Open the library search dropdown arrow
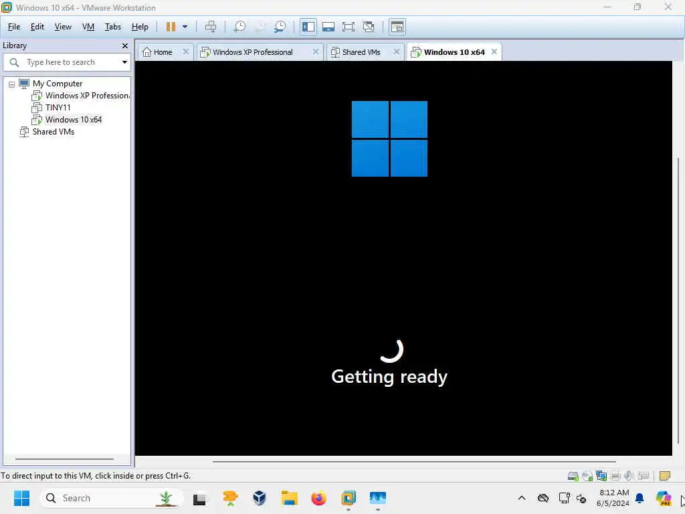 pos(125,62)
